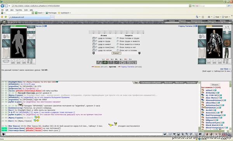Image resolution: width=233 pixels, height=141 pixels.
Task: Select attack option удар по ногам
Action: (x=96, y=50)
